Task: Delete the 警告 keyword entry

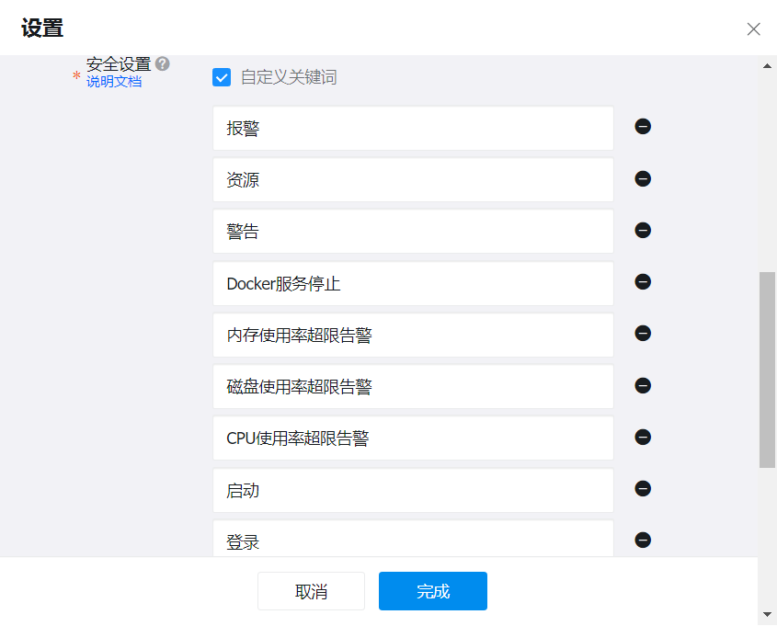Action: coord(643,230)
